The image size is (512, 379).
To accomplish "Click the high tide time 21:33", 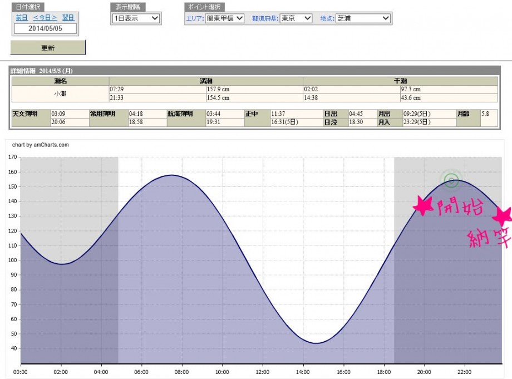I will (x=116, y=97).
